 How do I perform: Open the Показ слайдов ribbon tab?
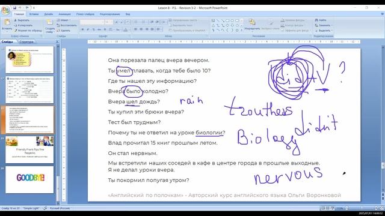point(85,14)
